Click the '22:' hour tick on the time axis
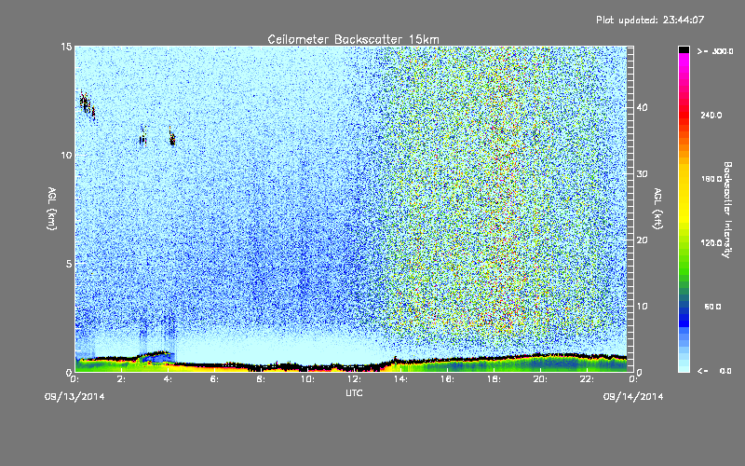This screenshot has height=466, width=745. 587,379
